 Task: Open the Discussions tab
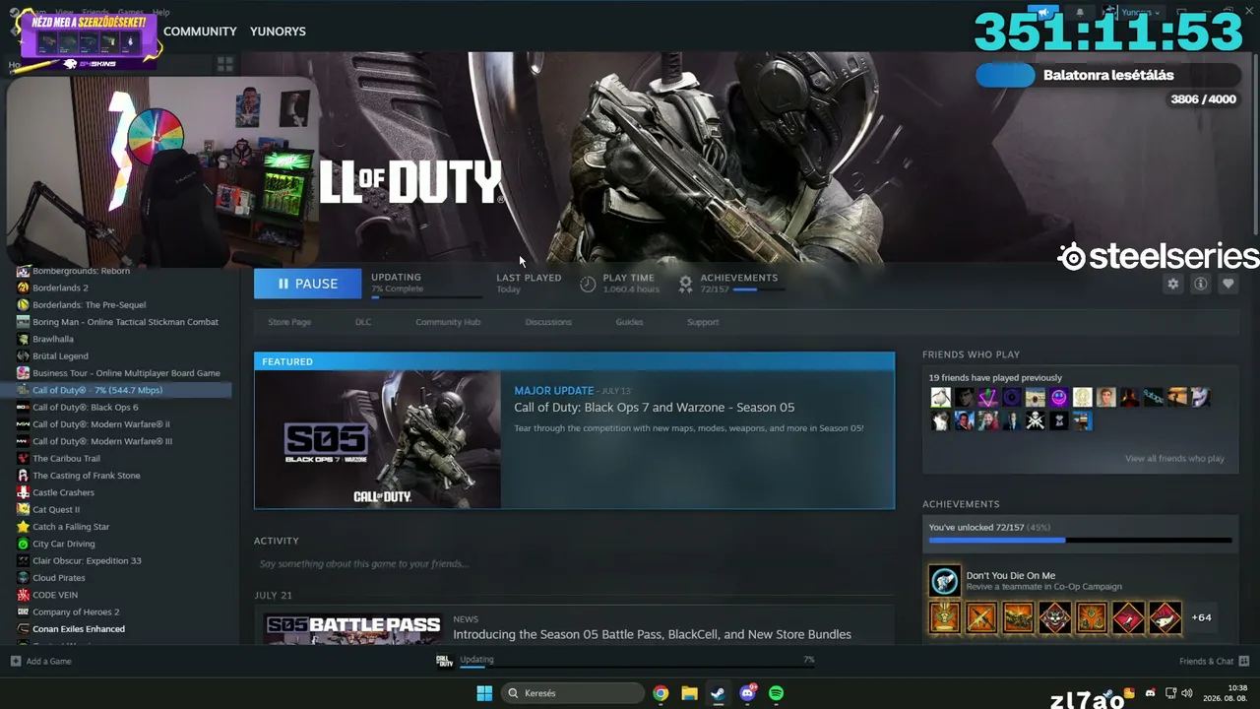tap(548, 322)
